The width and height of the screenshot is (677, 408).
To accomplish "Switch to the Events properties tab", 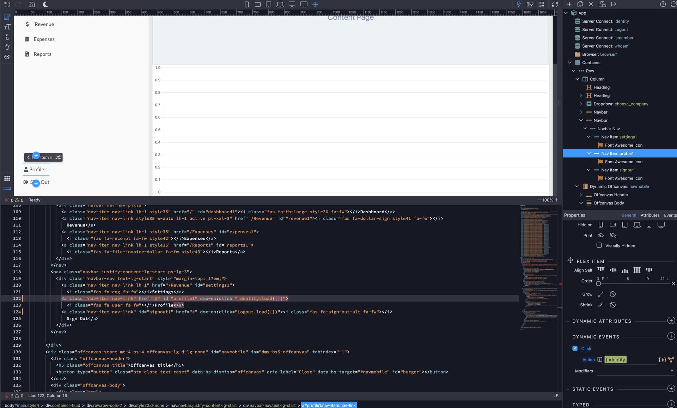I will (670, 215).
